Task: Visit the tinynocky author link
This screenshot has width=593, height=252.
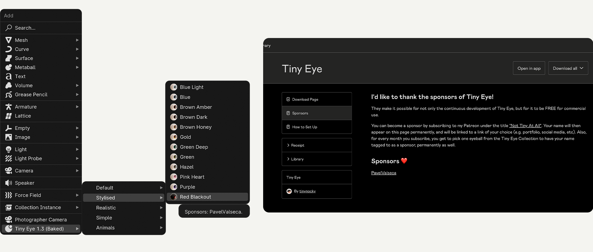Action: (307, 191)
